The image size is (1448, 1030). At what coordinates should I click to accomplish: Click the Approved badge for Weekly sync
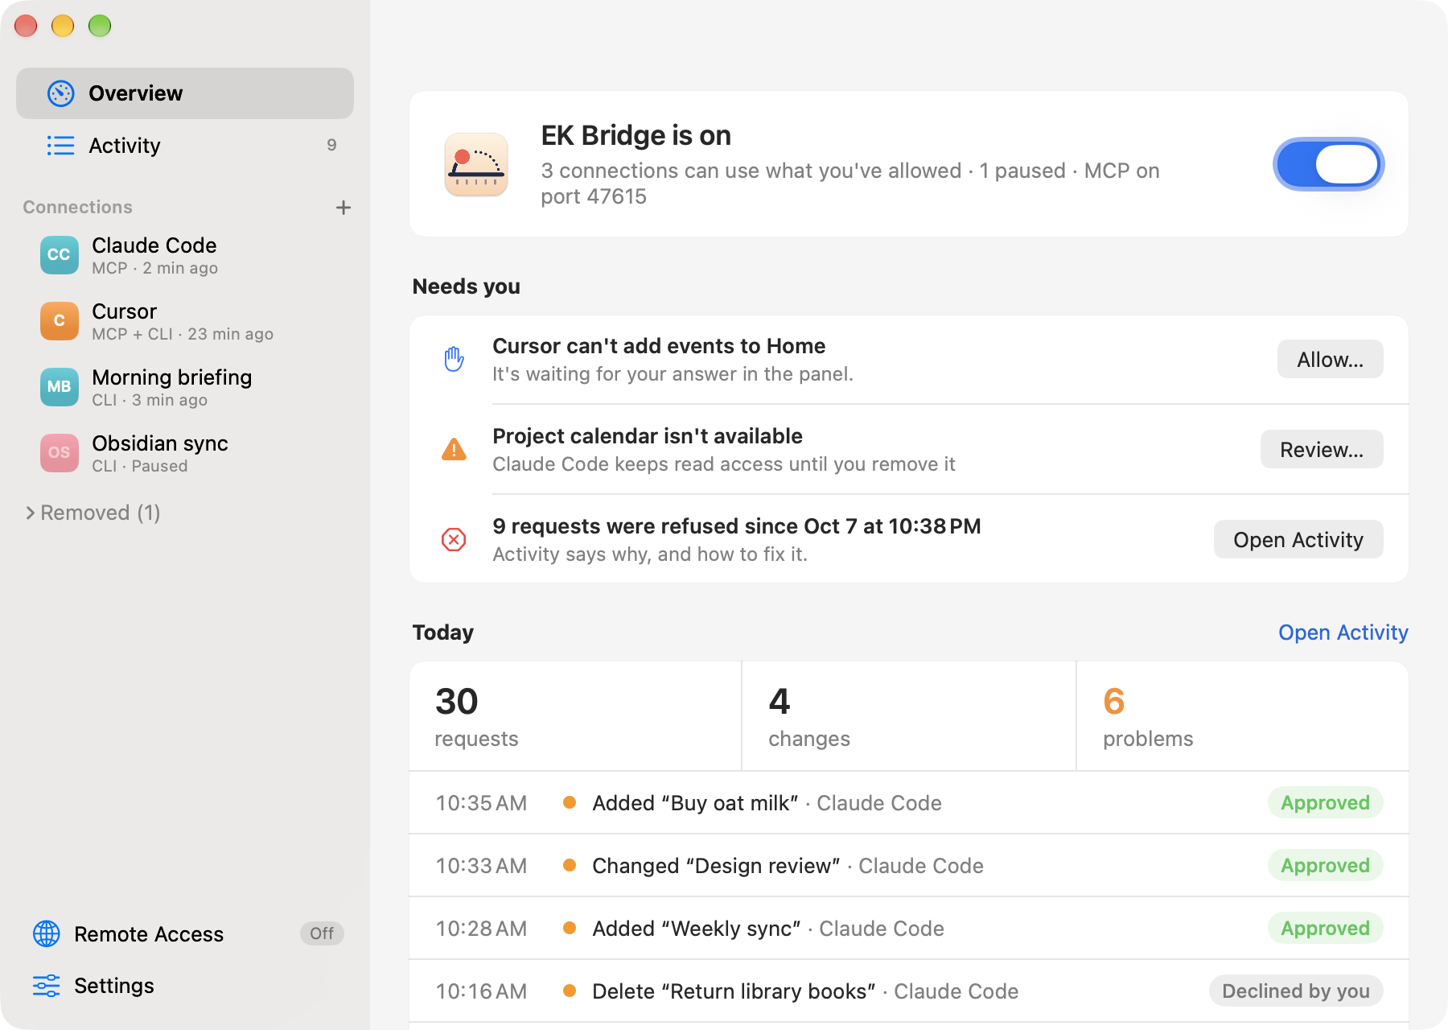tap(1325, 928)
